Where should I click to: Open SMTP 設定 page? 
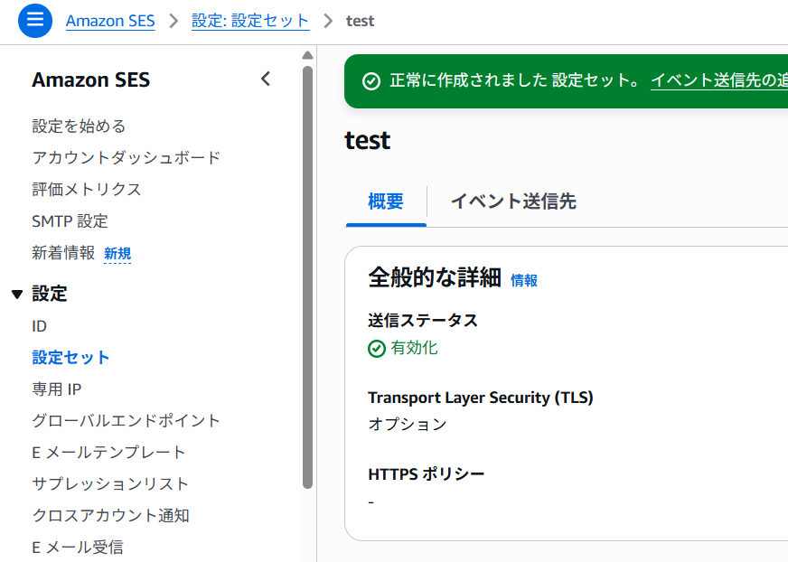point(70,220)
